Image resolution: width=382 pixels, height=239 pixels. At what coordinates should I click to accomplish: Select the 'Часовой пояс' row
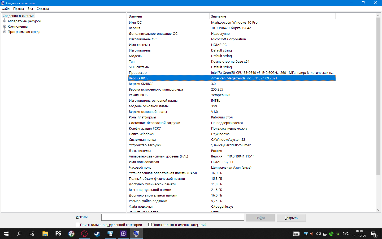point(232,168)
